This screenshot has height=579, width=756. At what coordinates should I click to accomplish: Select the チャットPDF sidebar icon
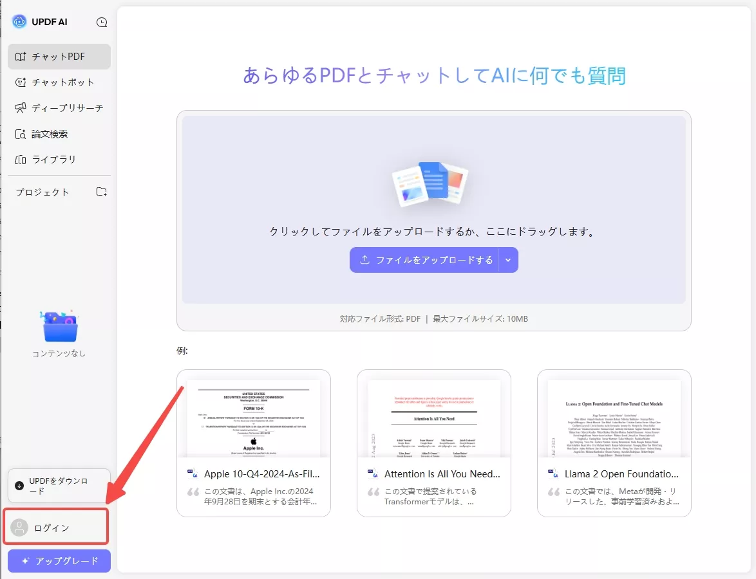(x=23, y=56)
